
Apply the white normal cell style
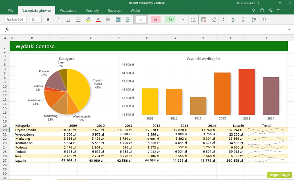click(141, 19)
